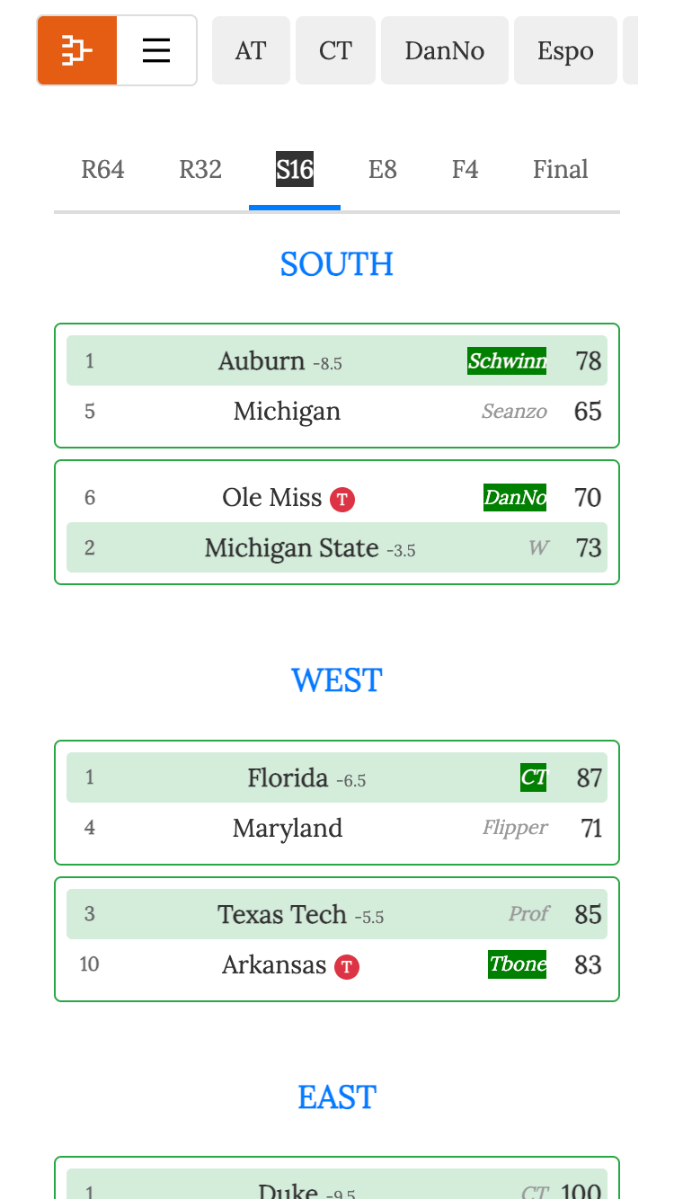Screen dimensions: 674x1199
Task: Click the Tbone pick badge on Arkansas
Action: pos(517,964)
